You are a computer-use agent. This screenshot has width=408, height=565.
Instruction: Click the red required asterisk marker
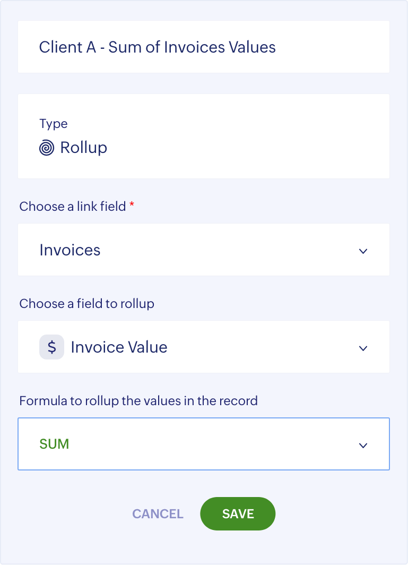(132, 204)
